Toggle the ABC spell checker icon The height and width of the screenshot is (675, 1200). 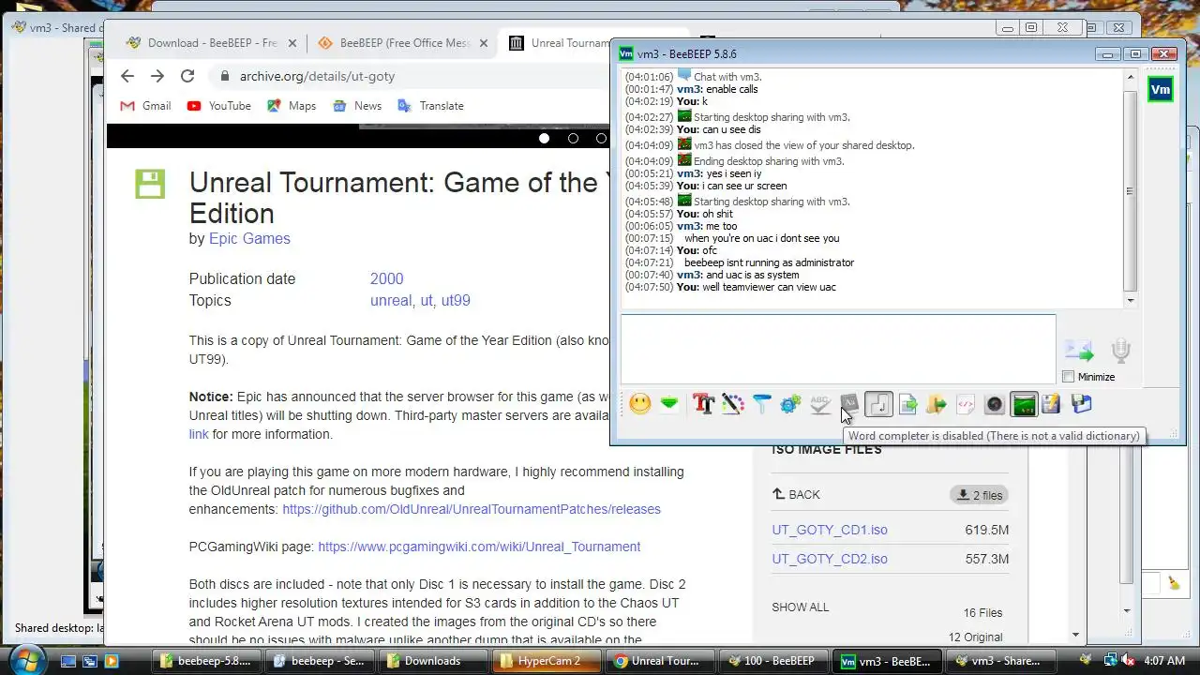(x=820, y=404)
